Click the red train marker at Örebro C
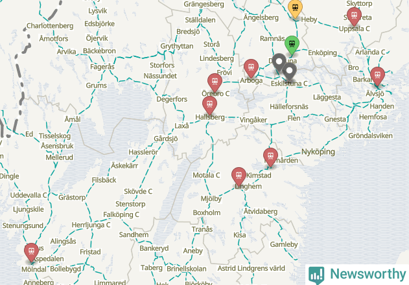Viewport: 409px width, 285px height. pos(215,82)
